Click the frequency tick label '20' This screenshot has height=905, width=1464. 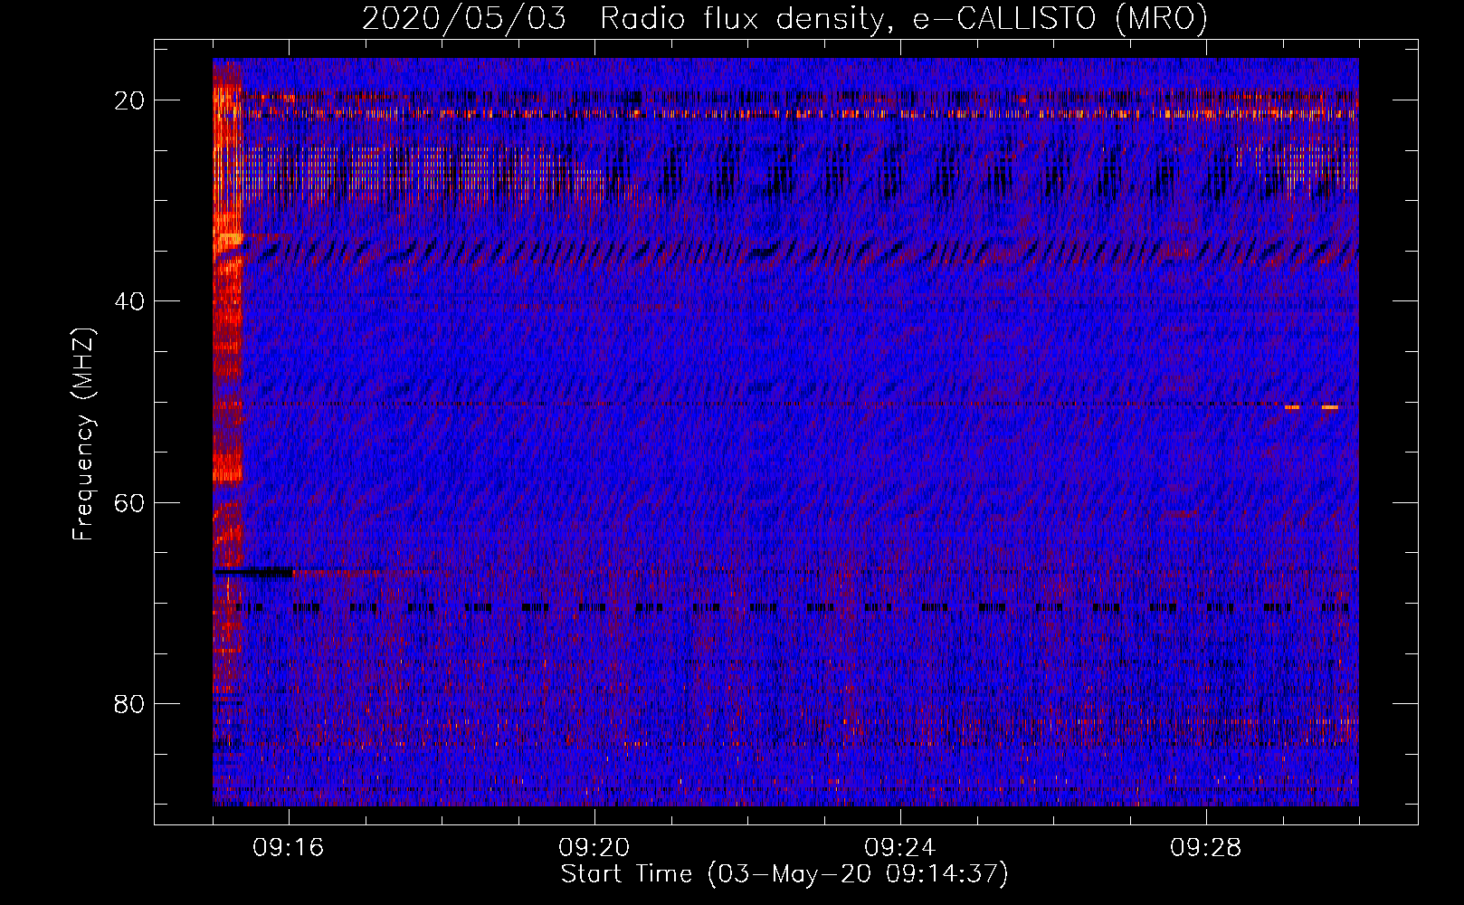tap(129, 100)
